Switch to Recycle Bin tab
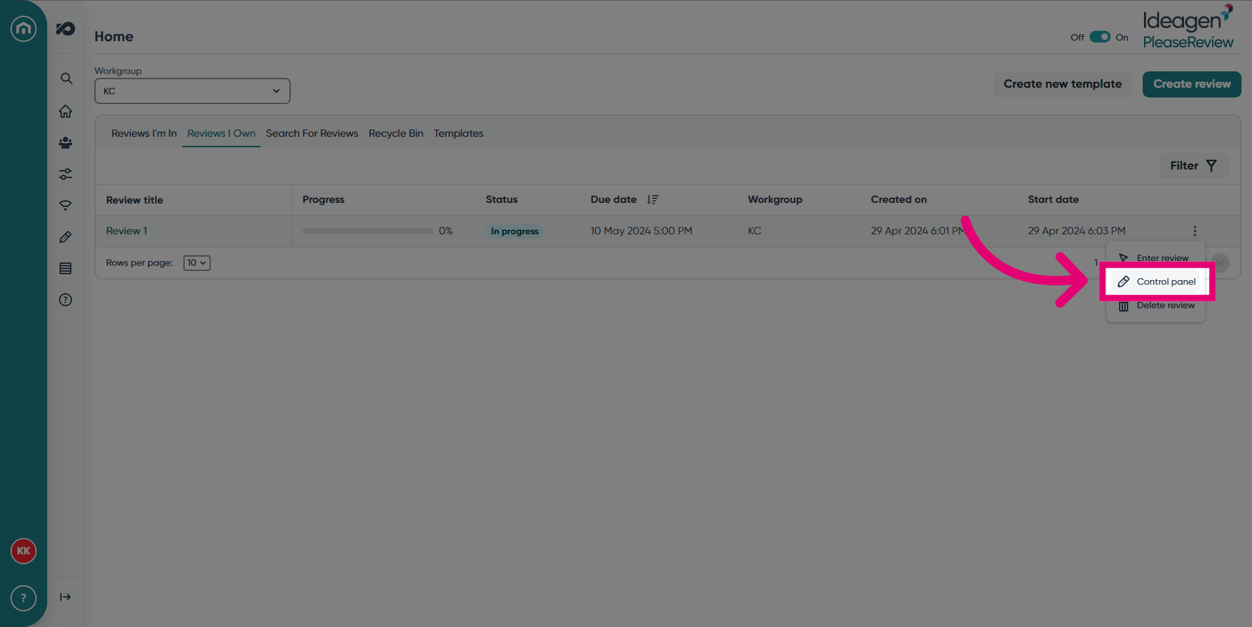1252x627 pixels. click(x=396, y=134)
